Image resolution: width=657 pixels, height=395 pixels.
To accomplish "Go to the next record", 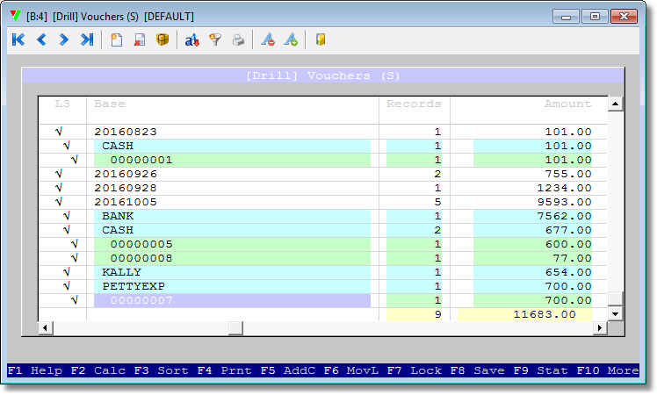I will pyautogui.click(x=64, y=39).
